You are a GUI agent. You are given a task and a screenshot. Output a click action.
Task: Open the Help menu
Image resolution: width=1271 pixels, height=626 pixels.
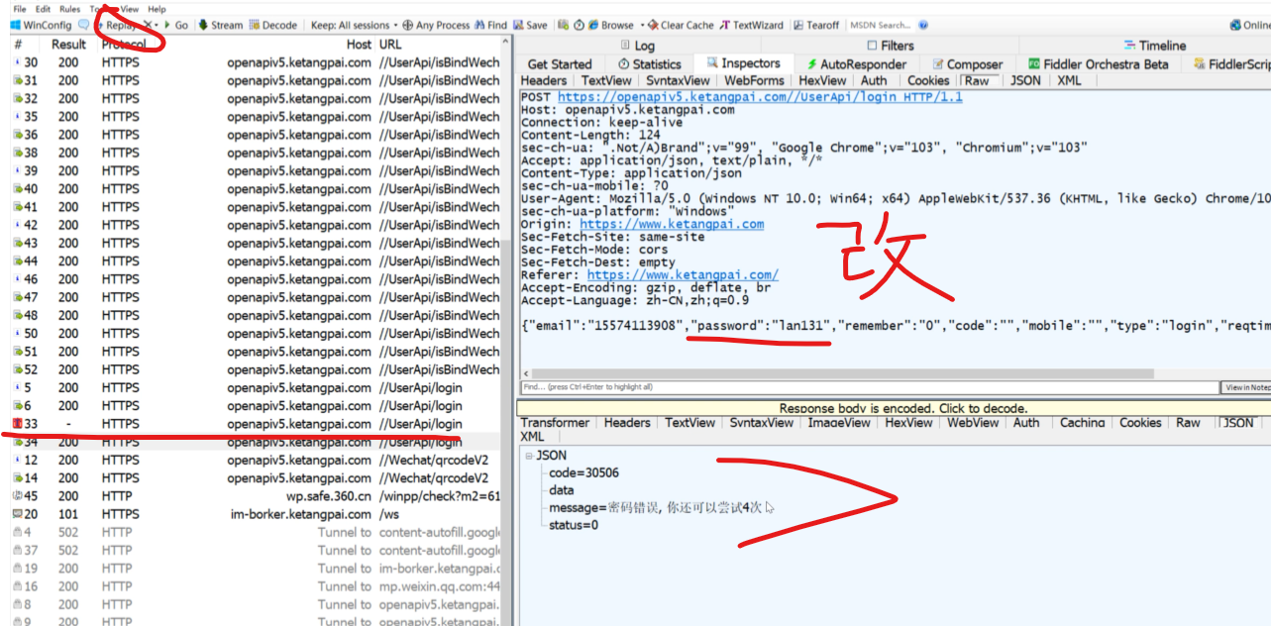(157, 9)
